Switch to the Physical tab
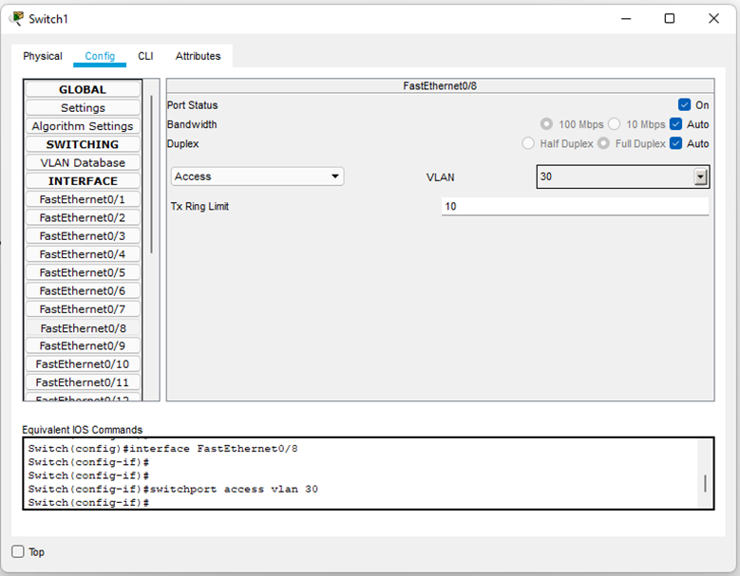The height and width of the screenshot is (576, 740). click(43, 56)
